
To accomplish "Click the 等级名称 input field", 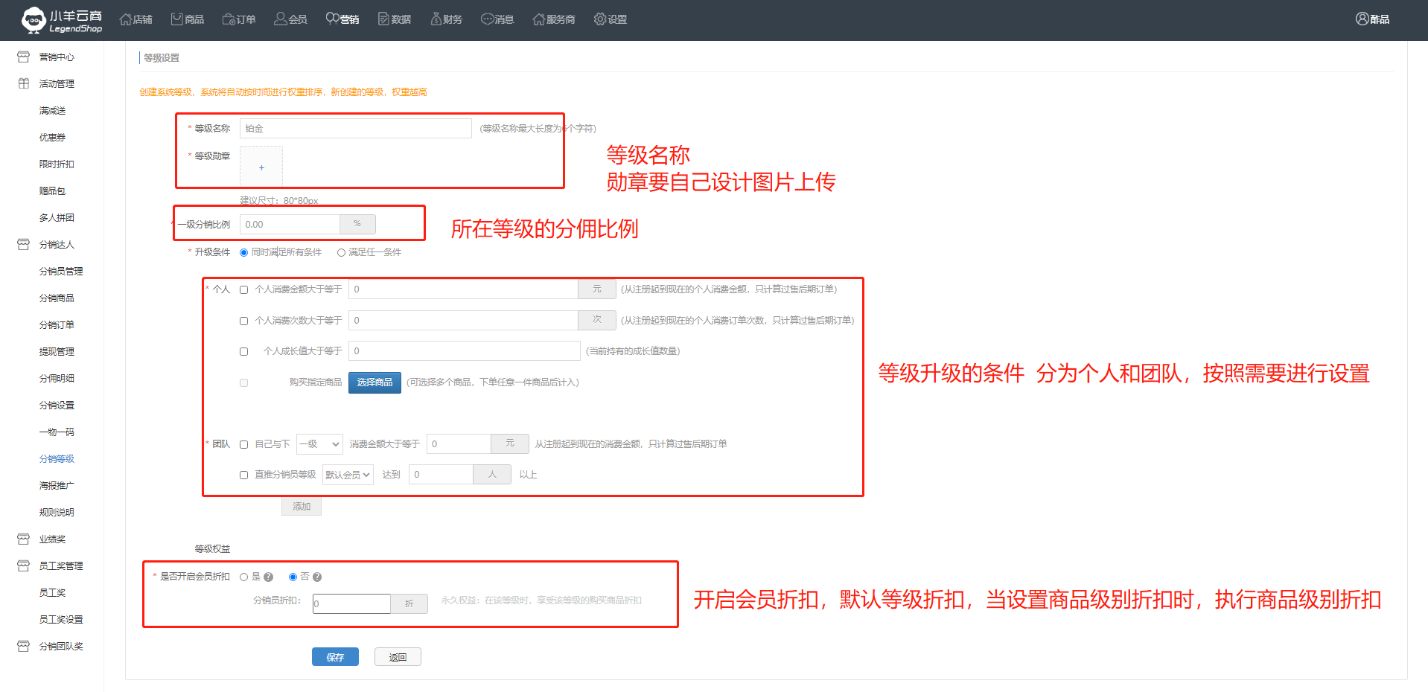I will pyautogui.click(x=355, y=129).
